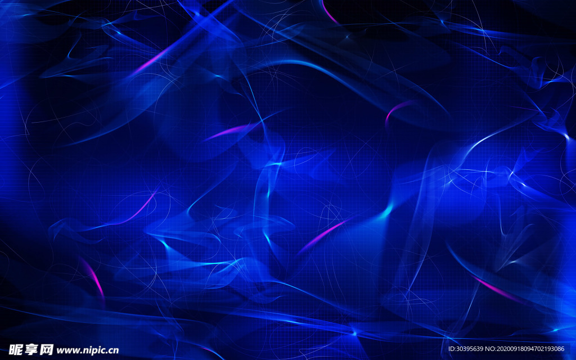Click the 网 character in the watermark

46,349
